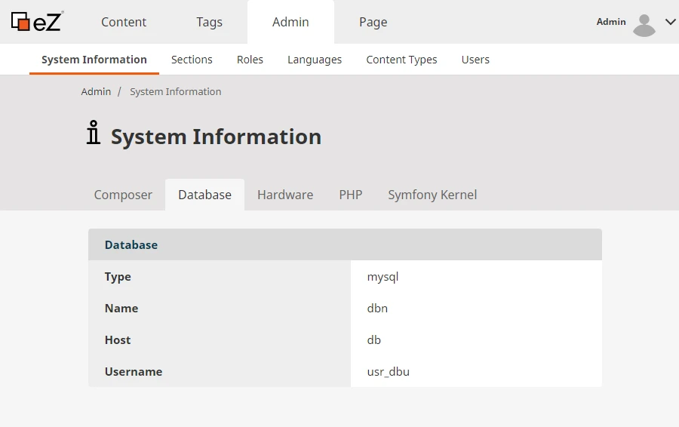
Task: Open the Content main menu
Action: click(124, 22)
